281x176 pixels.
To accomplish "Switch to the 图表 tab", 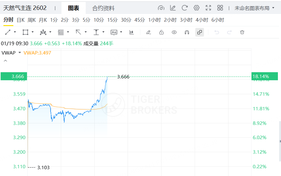I will 74,8.
